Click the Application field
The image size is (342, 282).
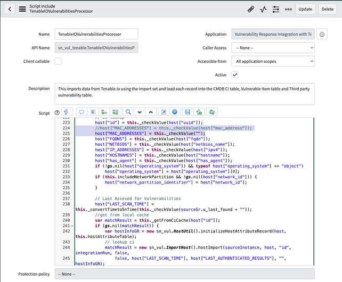click(x=273, y=34)
